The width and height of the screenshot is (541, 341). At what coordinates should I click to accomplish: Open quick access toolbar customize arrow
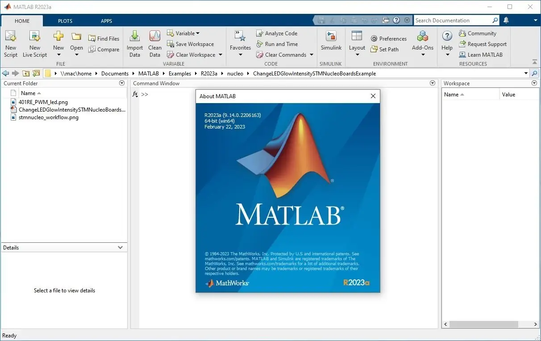(x=407, y=21)
